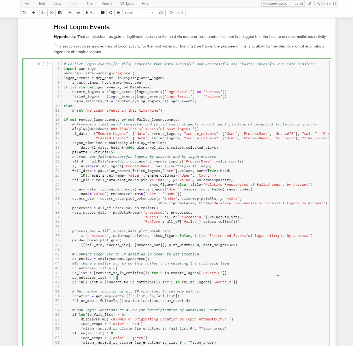Click line 'print("No logon events in this timeframe")'

pos(117,111)
